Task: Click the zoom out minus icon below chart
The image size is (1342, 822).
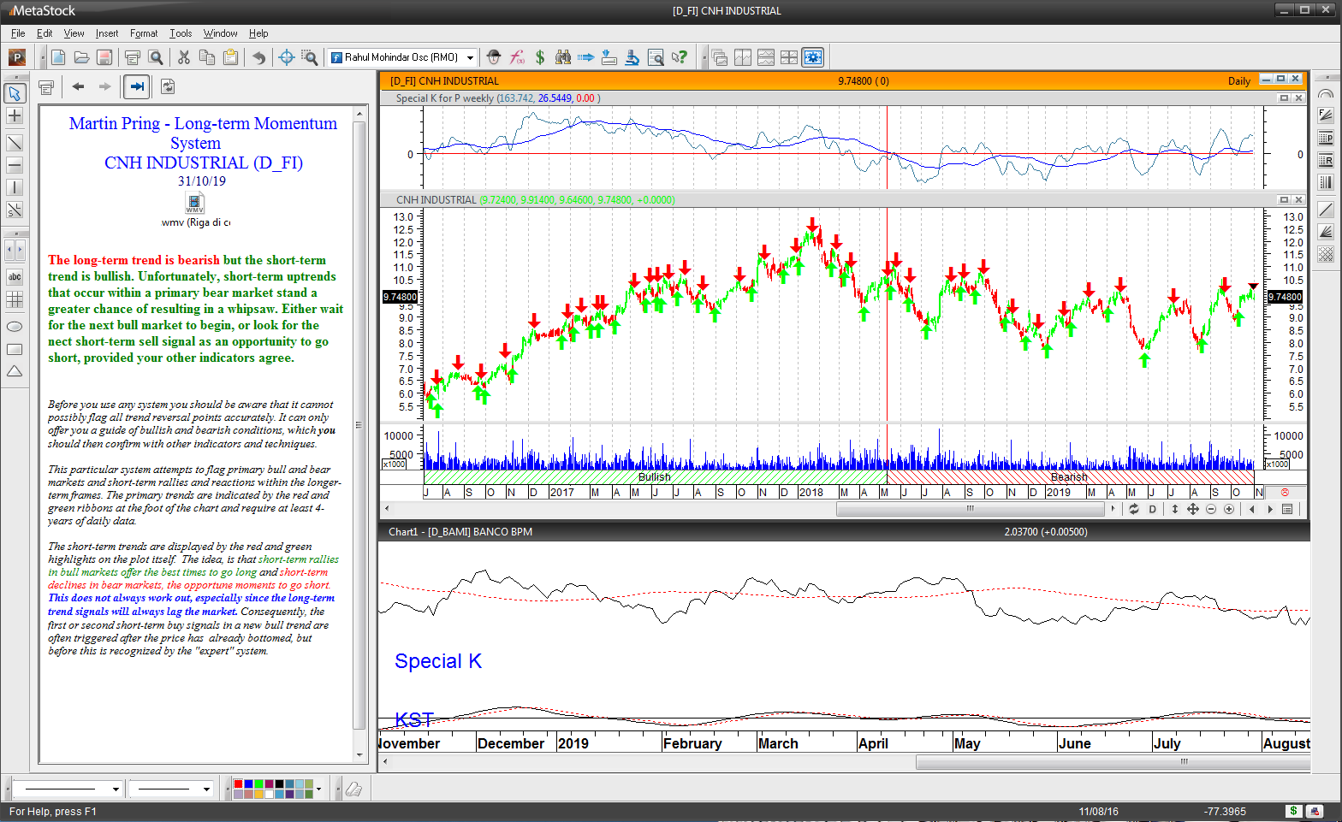Action: tap(1211, 509)
